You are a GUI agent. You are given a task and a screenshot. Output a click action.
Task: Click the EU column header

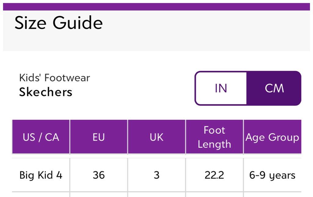click(x=99, y=137)
